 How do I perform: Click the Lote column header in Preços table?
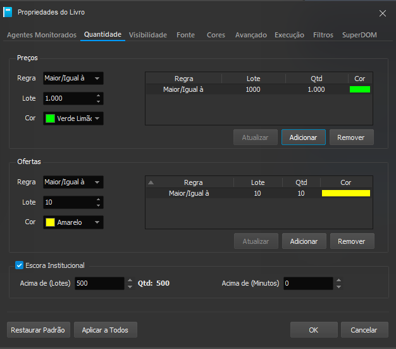[x=254, y=79]
